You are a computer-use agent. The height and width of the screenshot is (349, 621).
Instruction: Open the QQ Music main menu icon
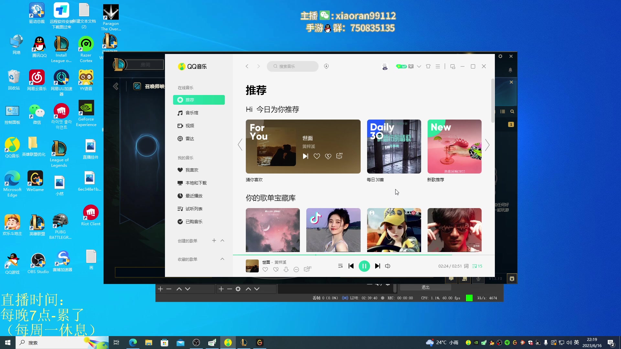[x=438, y=66]
